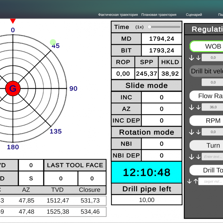Click the red triangle pointer above 0
This screenshot has height=223, width=223.
pos(13,21)
